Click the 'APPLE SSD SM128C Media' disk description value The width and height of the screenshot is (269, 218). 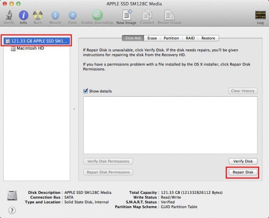(88, 192)
